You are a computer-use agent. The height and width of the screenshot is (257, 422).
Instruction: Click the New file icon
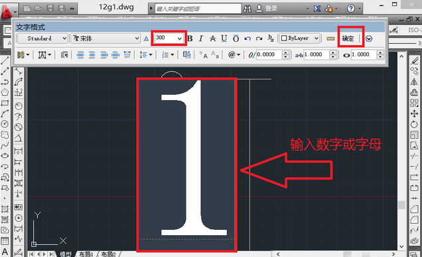click(x=27, y=9)
